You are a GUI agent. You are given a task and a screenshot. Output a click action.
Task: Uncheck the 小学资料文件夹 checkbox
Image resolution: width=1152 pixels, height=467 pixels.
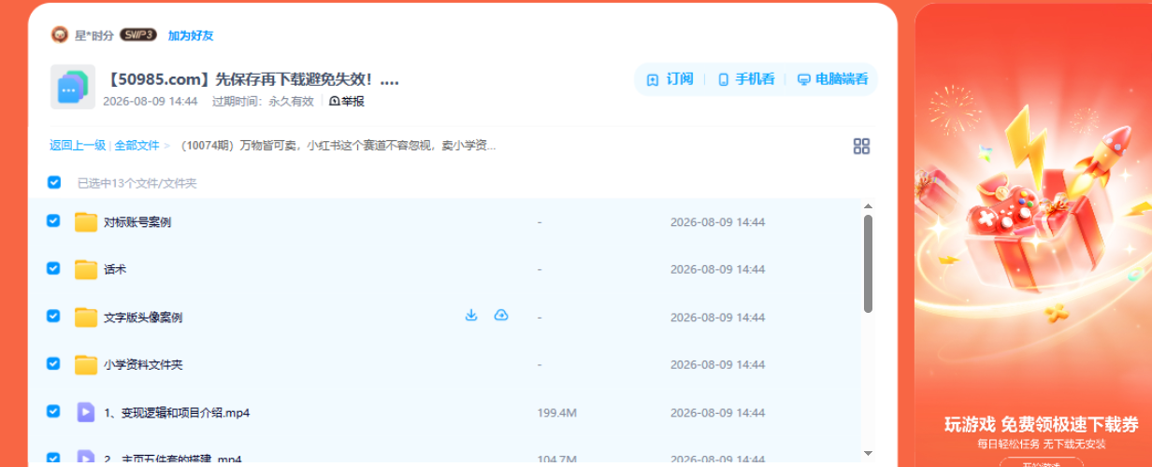pos(53,363)
